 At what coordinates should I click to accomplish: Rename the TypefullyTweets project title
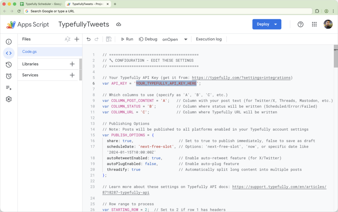[84, 24]
